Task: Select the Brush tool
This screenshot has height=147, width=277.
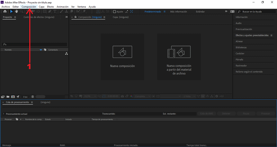Action: pos(61,11)
